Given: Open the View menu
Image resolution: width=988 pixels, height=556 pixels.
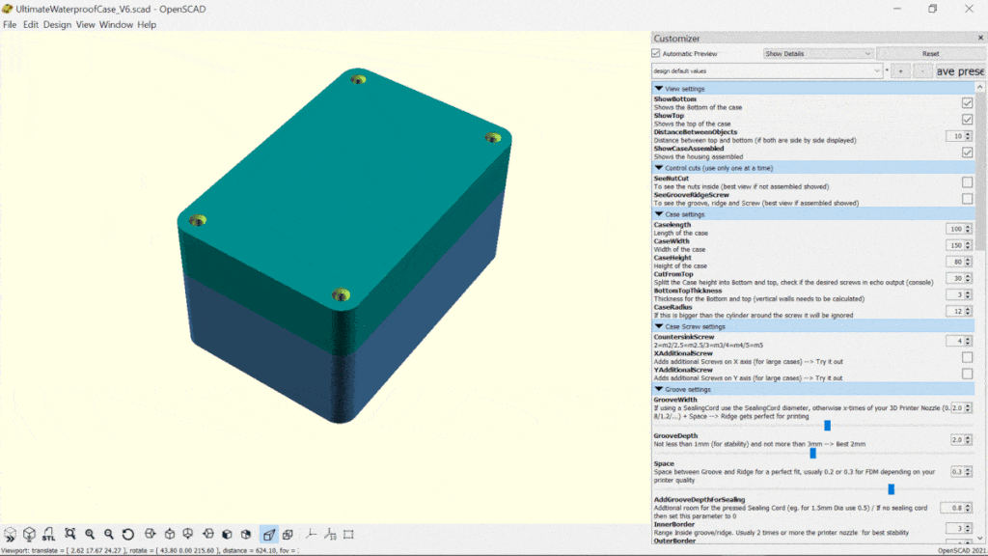Looking at the screenshot, I should pos(85,24).
